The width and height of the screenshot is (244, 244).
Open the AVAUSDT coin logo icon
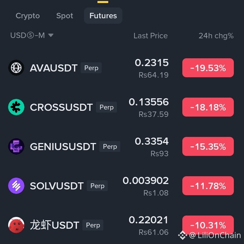(16, 68)
